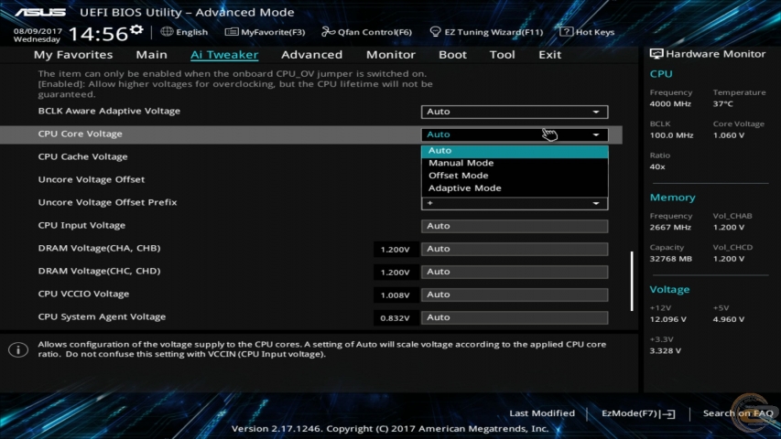Click CPU System Agent Voltage field
Image resolution: width=781 pixels, height=439 pixels.
coord(515,317)
